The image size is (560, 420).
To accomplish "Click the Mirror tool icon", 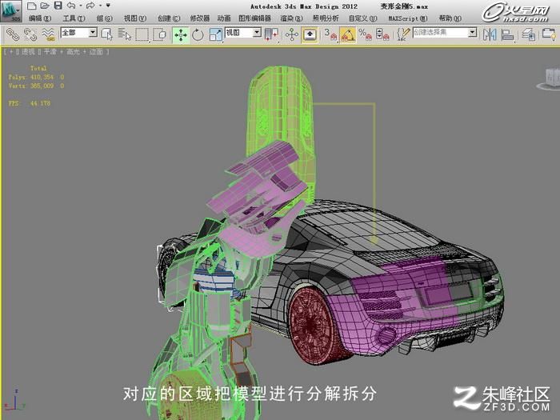I will click(x=490, y=34).
